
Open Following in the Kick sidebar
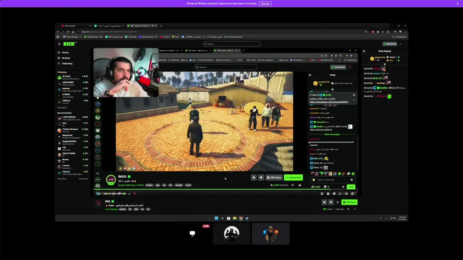(67, 63)
